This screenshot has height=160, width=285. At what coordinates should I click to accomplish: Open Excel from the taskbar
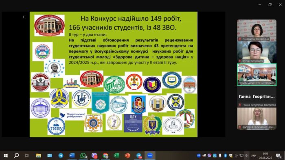tap(116, 156)
